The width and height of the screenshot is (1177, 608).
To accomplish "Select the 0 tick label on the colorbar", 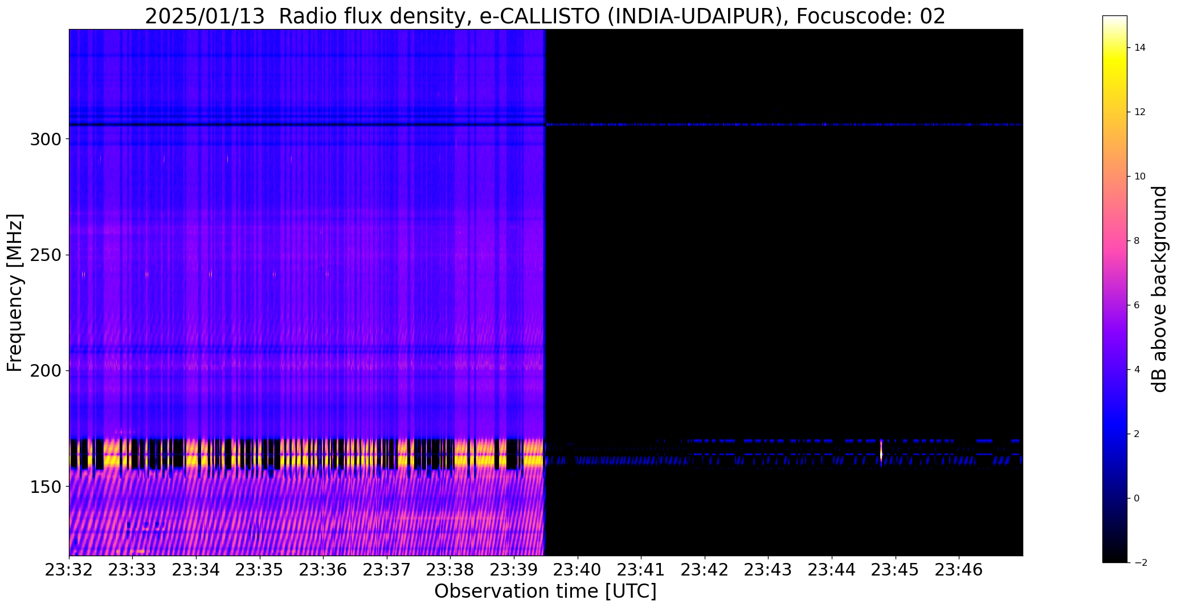I will [1137, 499].
